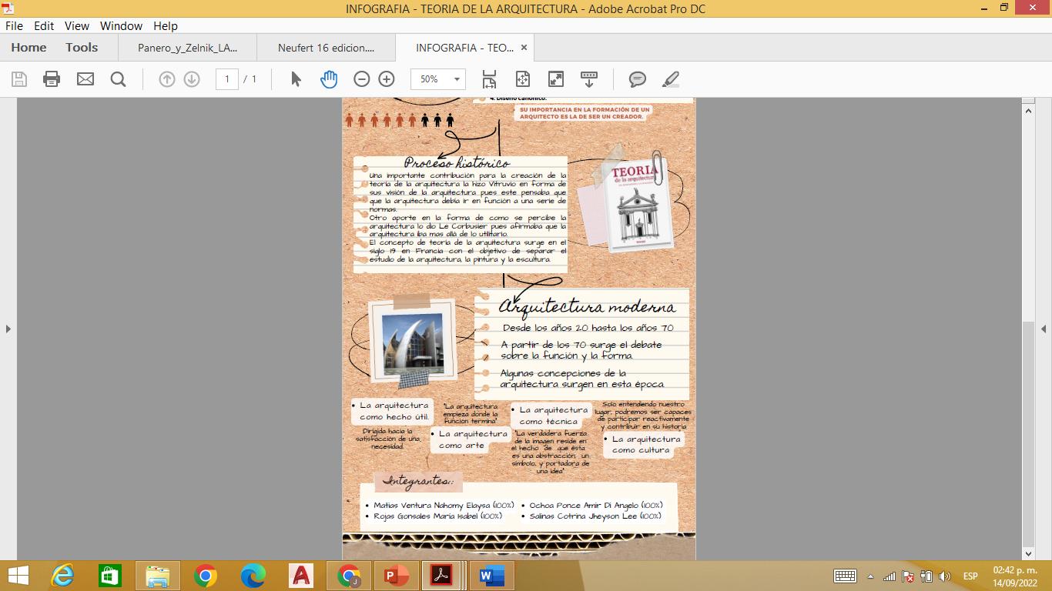This screenshot has width=1052, height=591.
Task: Click the page number field
Action: [226, 78]
